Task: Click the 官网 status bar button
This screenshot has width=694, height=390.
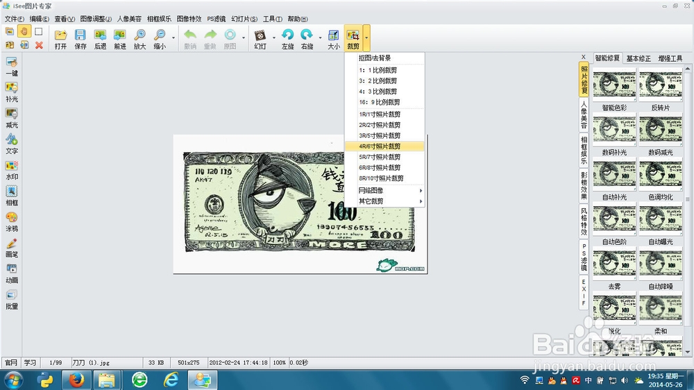Action: click(x=11, y=362)
